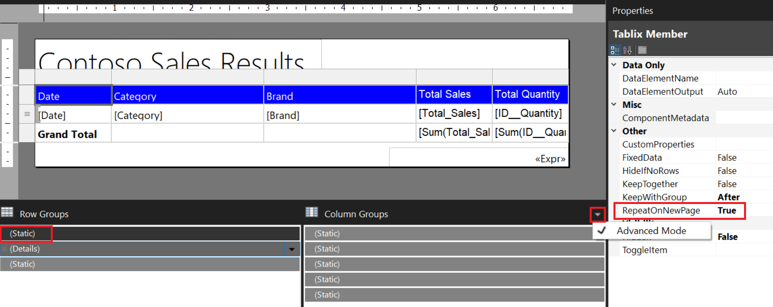Click the row handle beside Grand Total

click(27, 133)
